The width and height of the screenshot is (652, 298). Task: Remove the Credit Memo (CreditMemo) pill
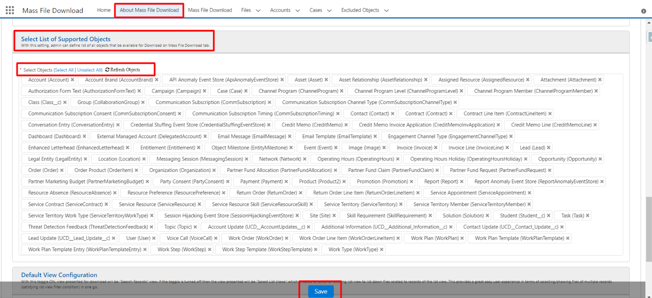coord(346,125)
